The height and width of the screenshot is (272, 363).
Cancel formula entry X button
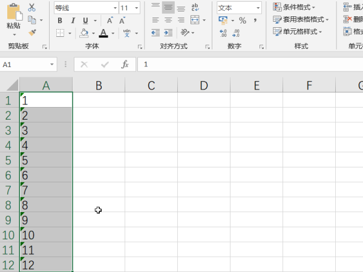click(x=84, y=64)
